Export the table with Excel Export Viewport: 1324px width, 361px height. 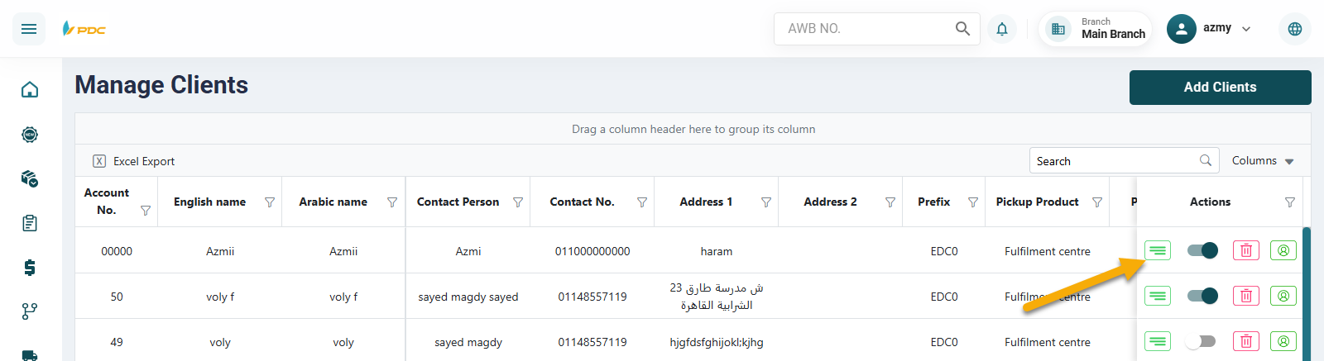click(x=134, y=162)
